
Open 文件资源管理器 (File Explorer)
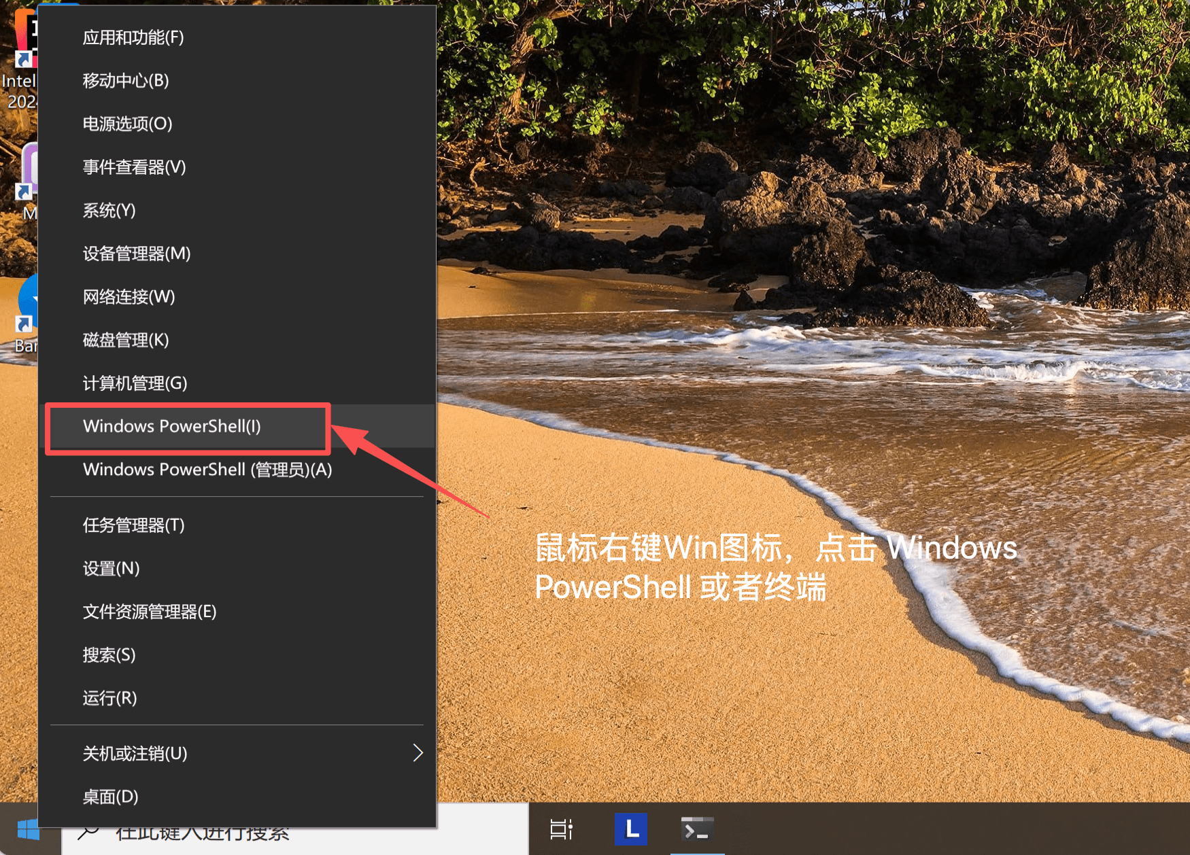click(x=149, y=612)
